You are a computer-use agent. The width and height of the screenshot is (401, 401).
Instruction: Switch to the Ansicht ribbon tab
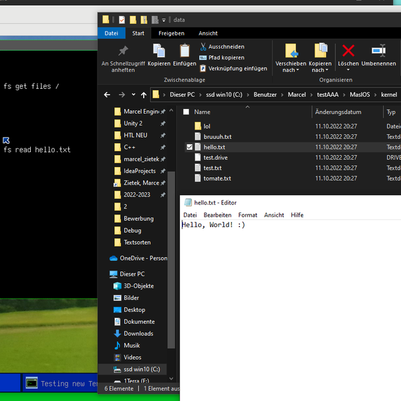pos(208,33)
